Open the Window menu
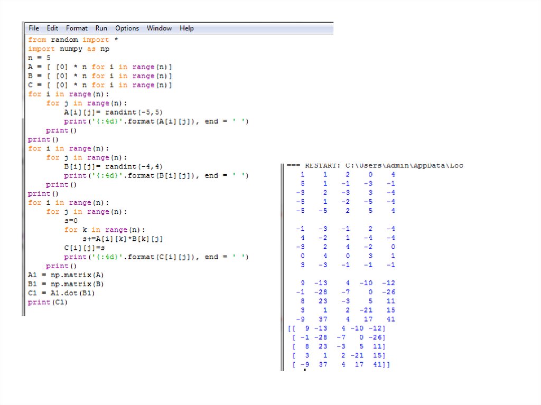Viewport: 541px width, 405px height. (159, 29)
